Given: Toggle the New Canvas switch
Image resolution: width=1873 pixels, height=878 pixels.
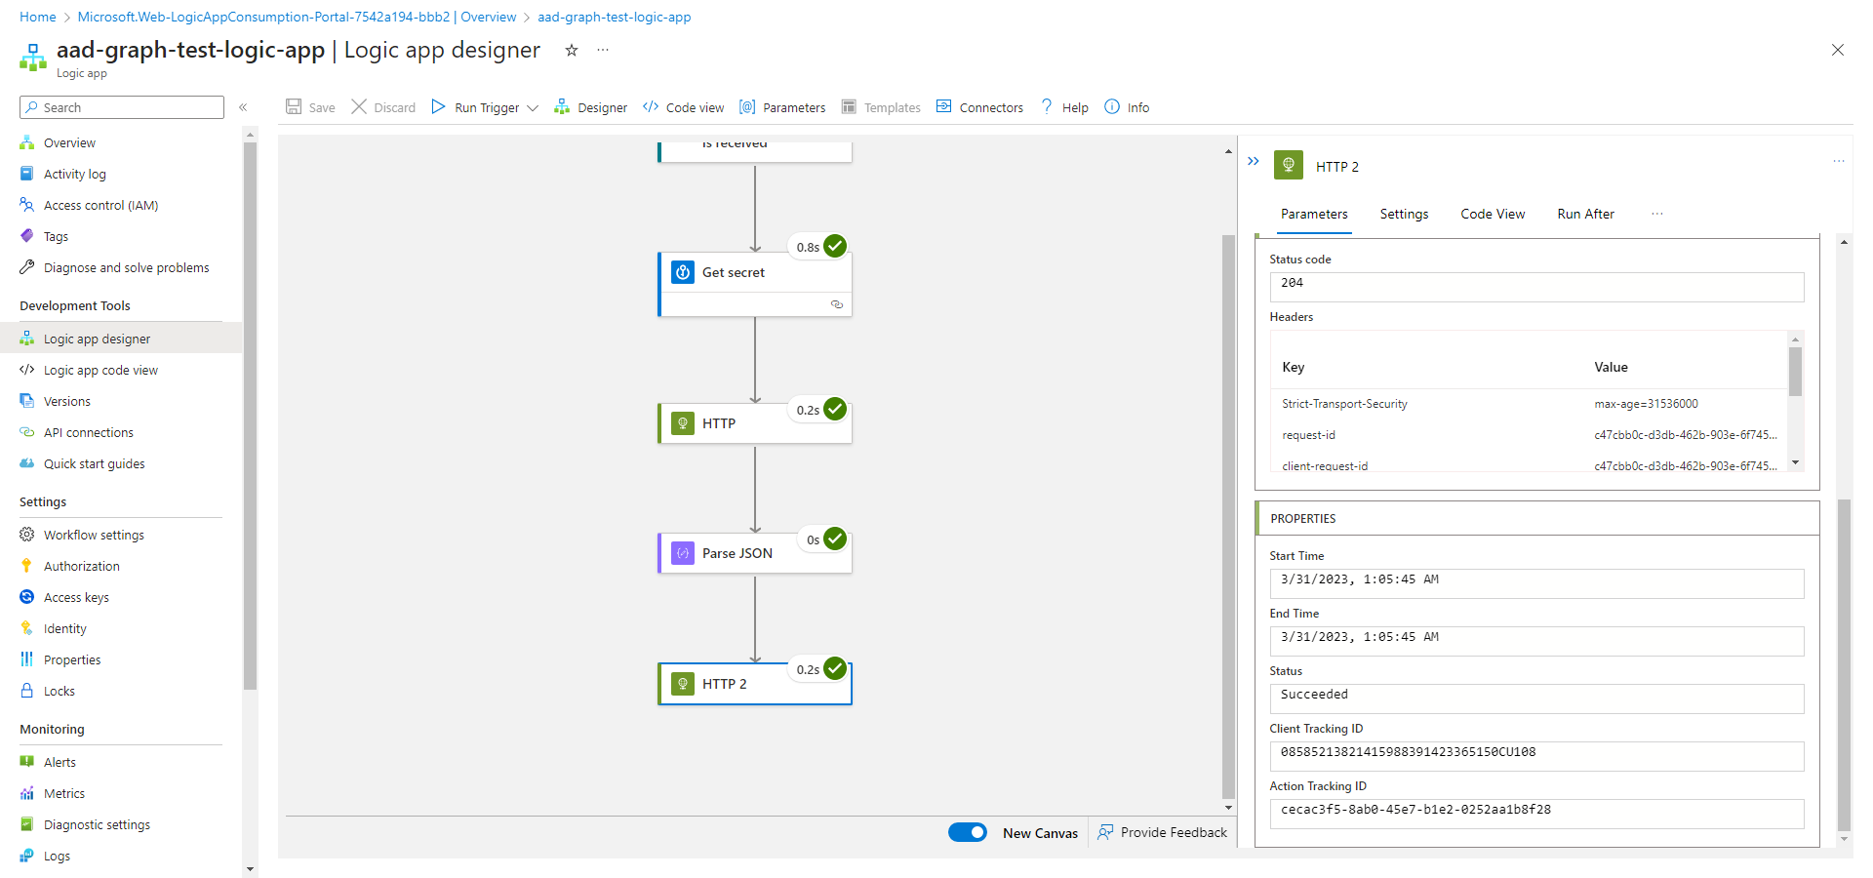Looking at the screenshot, I should coord(968,832).
